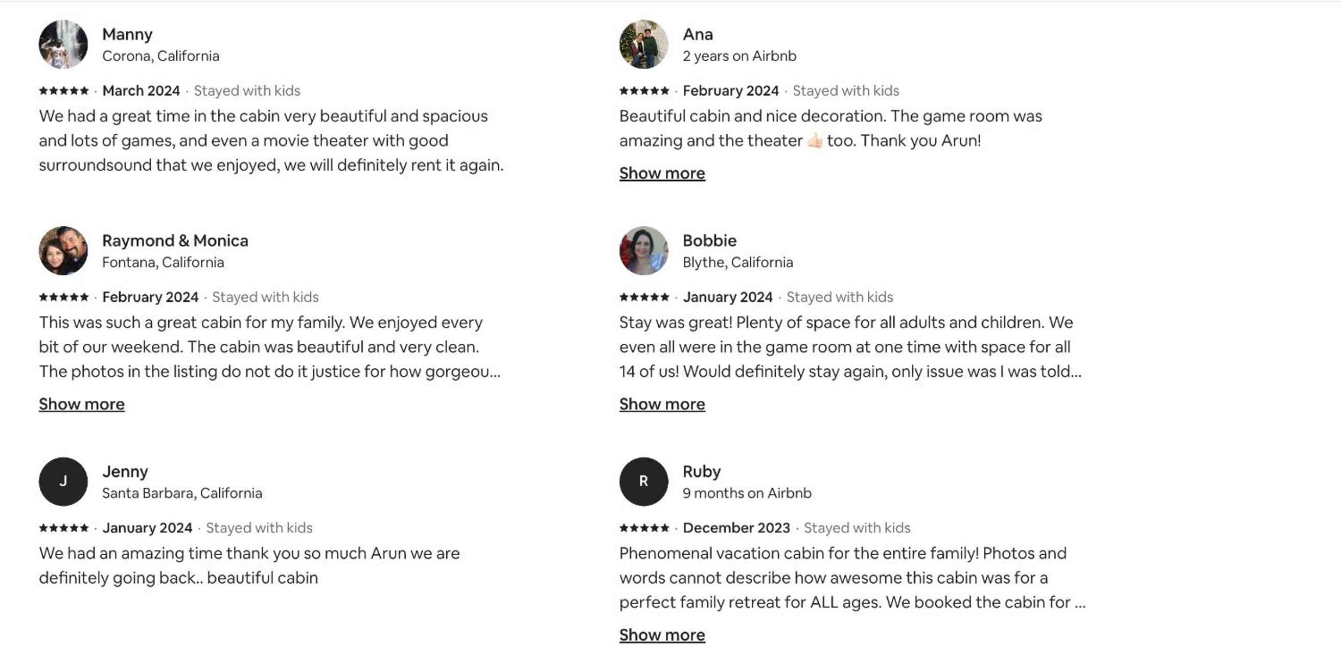
Task: Open Jenny's reviewer name
Action: point(125,471)
